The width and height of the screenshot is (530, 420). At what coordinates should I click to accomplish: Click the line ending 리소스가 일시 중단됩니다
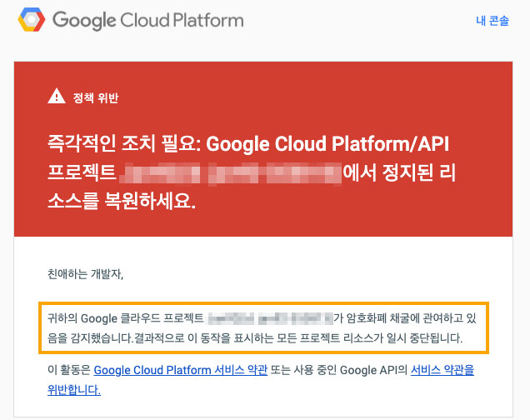click(x=255, y=337)
